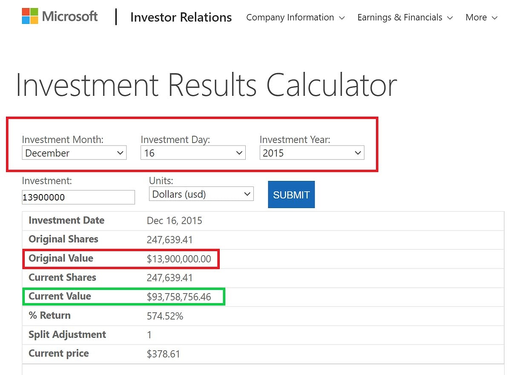Select the 574.52% return figure
The height and width of the screenshot is (375, 511).
coord(165,316)
